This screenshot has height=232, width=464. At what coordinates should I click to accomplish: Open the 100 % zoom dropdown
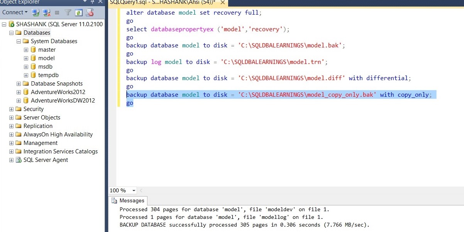[x=134, y=190]
